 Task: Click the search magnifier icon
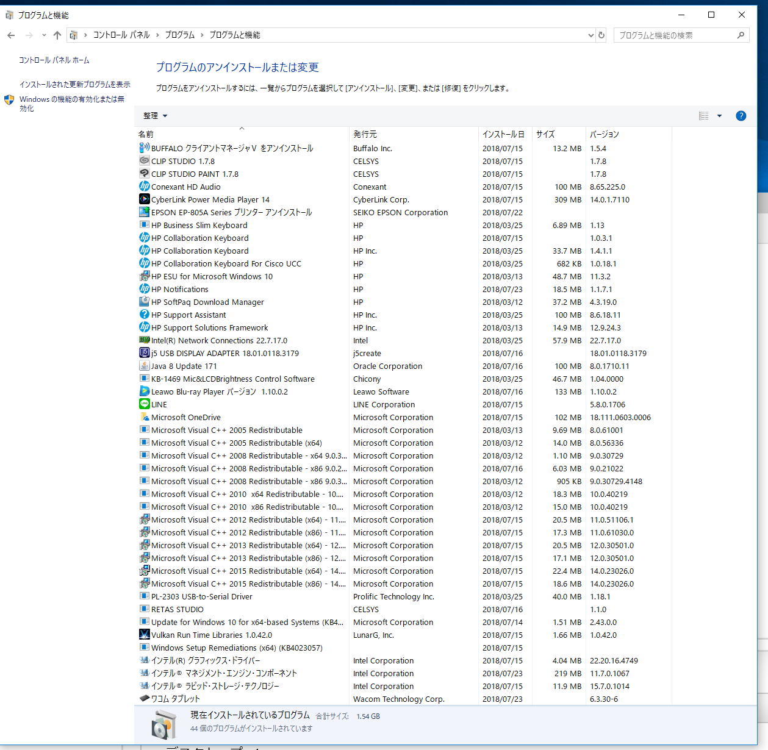coord(741,35)
